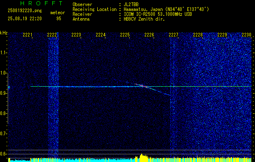
Task: Click the HROFFT title text
Action: point(41,3)
